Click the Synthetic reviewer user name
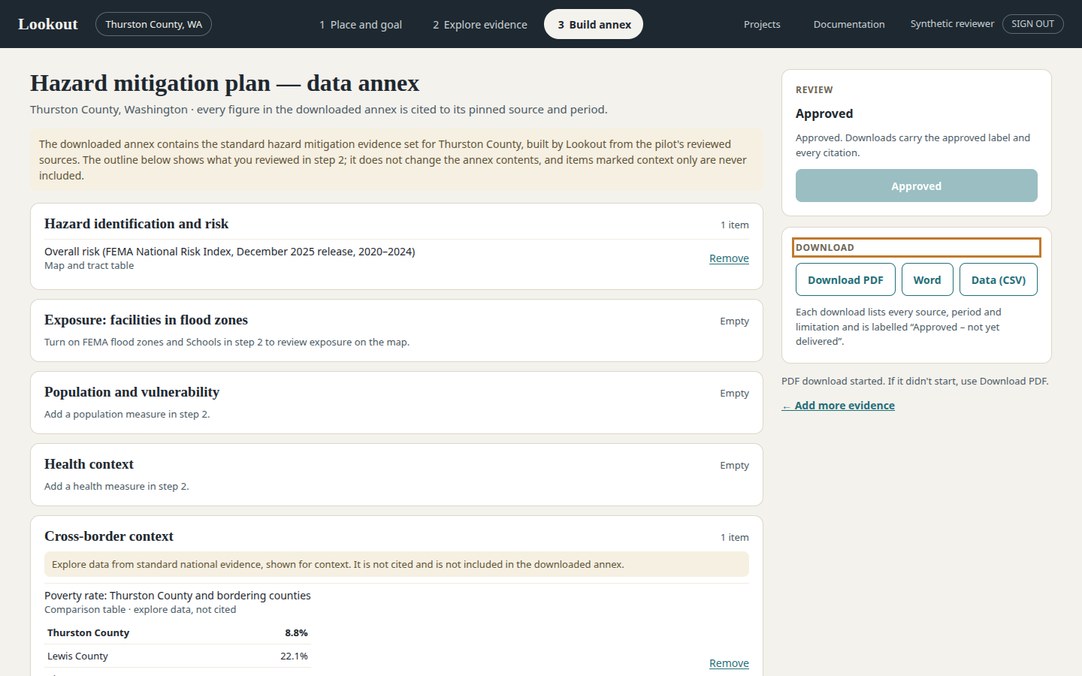The image size is (1082, 676). tap(952, 24)
